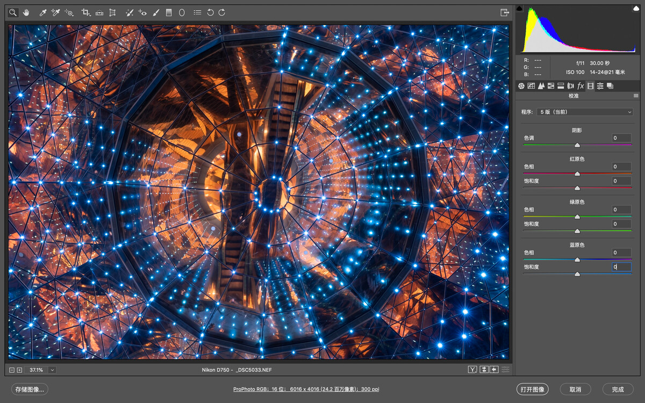The width and height of the screenshot is (645, 403).
Task: Open the preferences list icon
Action: click(198, 12)
